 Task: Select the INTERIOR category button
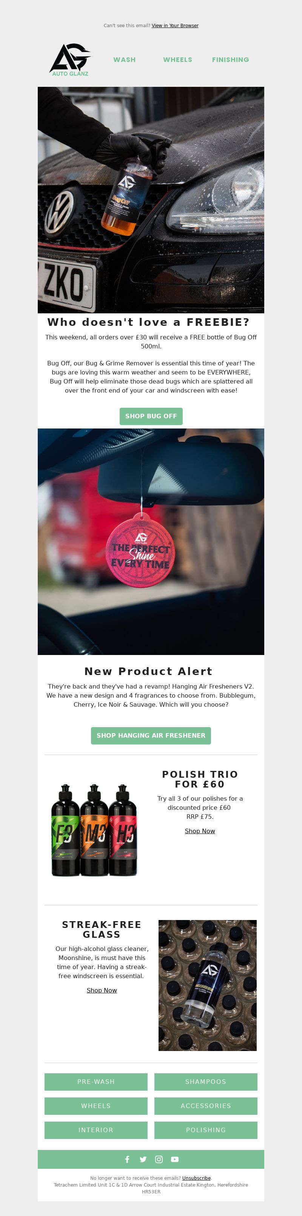coord(96,1130)
